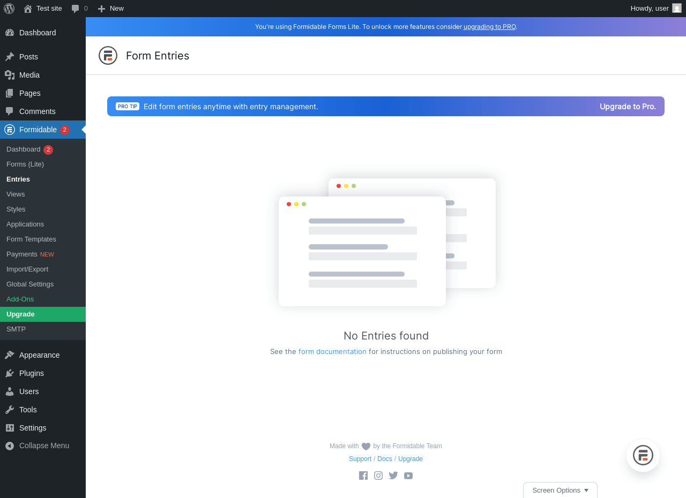This screenshot has width=686, height=498.
Task: Click the "No Entries found" heading
Action: 386,336
